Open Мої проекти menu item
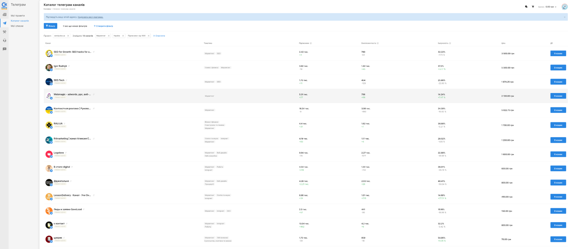The image size is (572, 249). [18, 16]
